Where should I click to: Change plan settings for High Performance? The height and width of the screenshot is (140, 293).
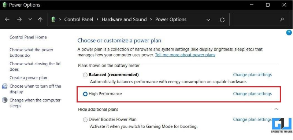(x=252, y=94)
